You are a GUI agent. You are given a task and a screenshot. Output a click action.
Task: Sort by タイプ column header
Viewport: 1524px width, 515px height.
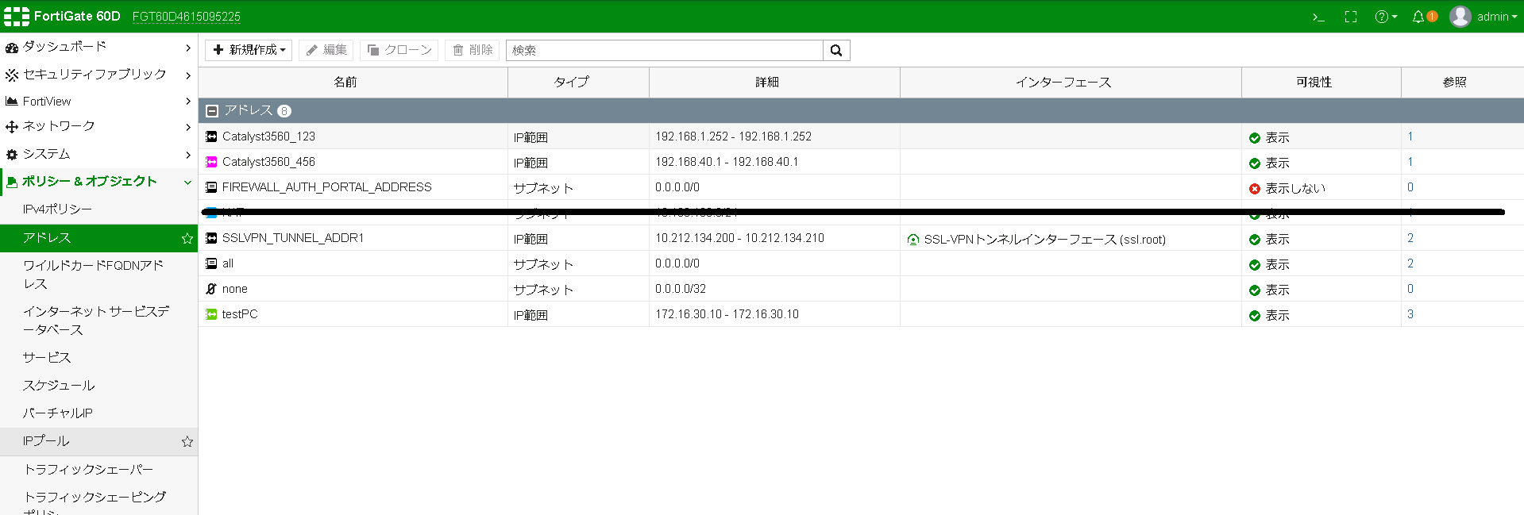click(x=578, y=83)
